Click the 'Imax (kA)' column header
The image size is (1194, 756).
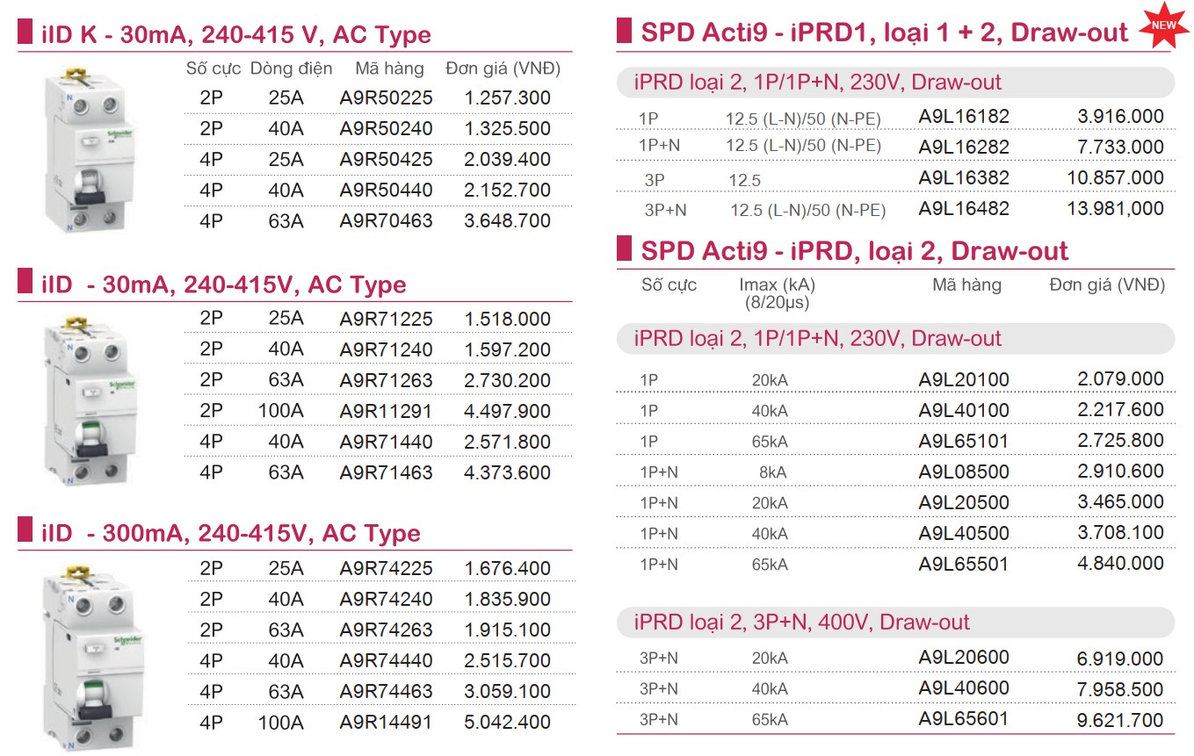point(778,285)
